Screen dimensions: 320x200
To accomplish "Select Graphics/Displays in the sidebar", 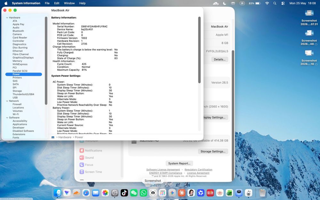I will (x=23, y=58).
